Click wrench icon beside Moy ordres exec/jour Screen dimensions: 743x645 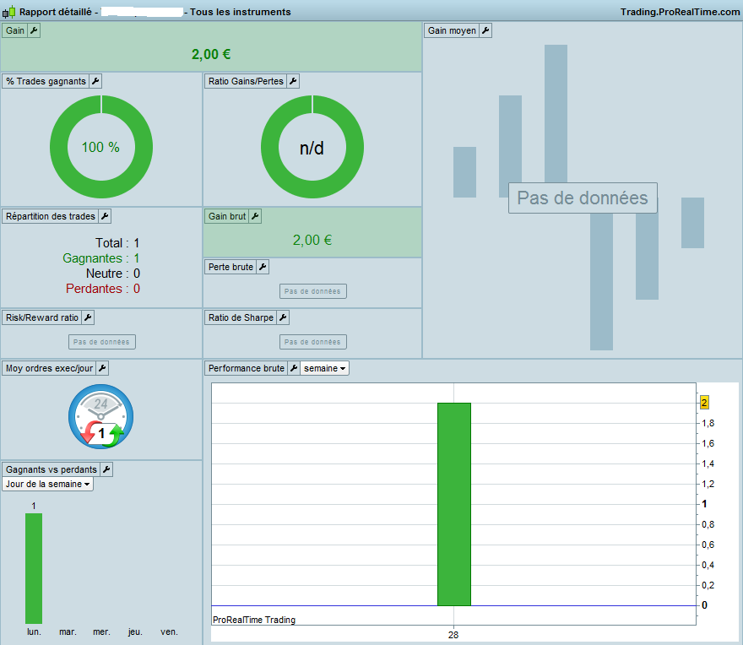pyautogui.click(x=102, y=368)
